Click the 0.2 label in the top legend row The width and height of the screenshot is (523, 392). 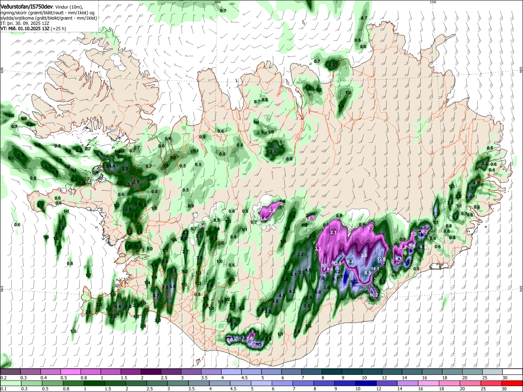click(3, 378)
